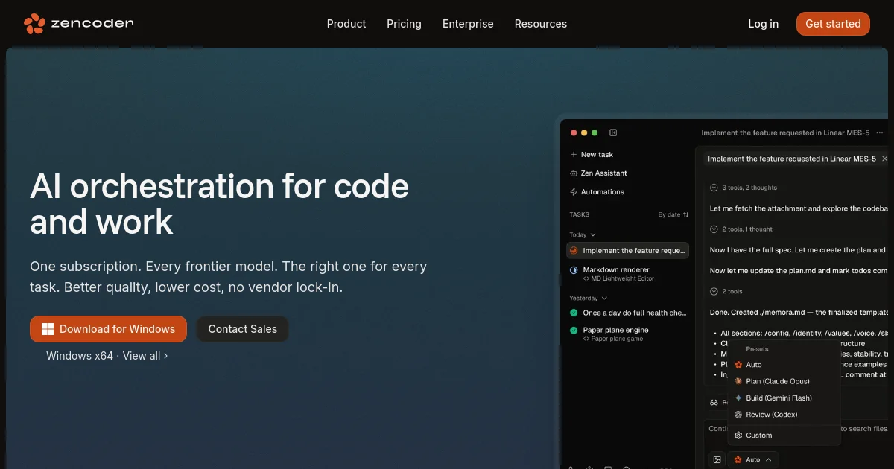
Task: Click the Get started button
Action: click(x=833, y=24)
